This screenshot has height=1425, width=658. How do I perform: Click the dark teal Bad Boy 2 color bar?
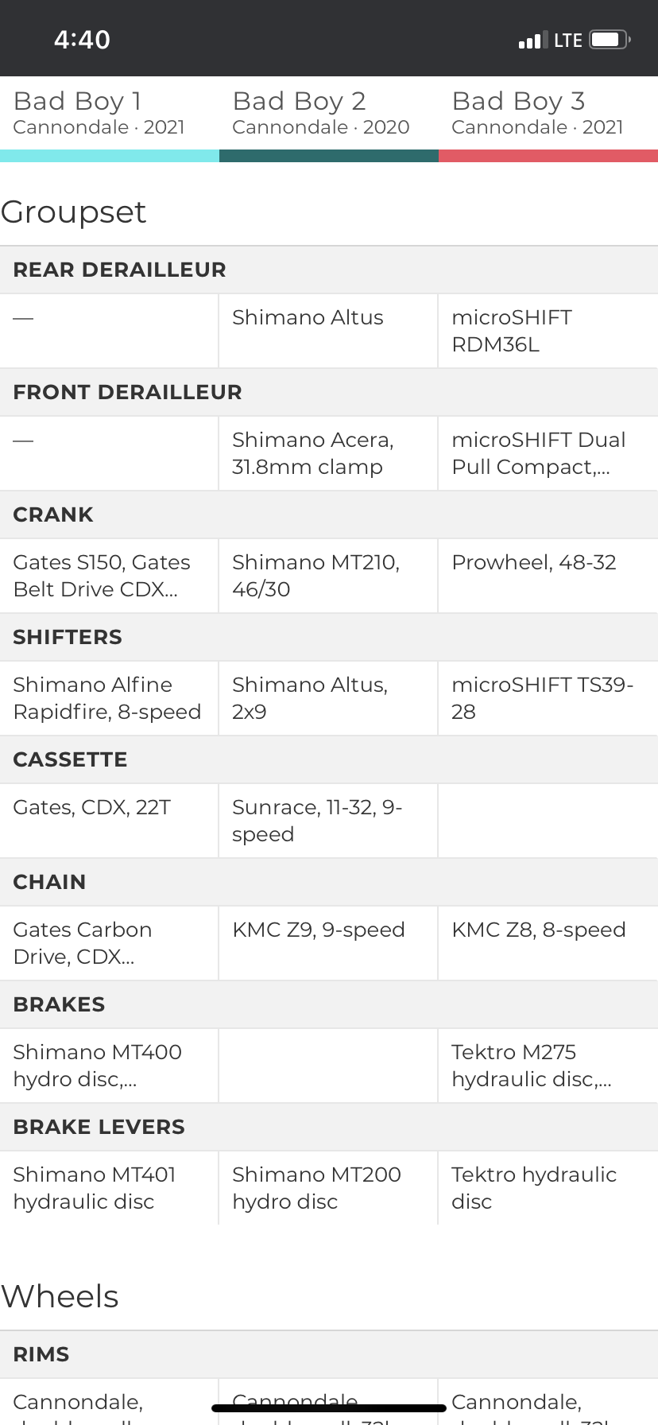[329, 156]
